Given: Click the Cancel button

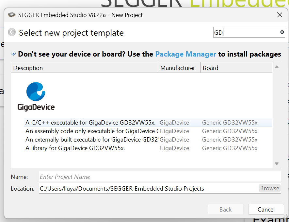Looking at the screenshot, I should [x=266, y=210].
